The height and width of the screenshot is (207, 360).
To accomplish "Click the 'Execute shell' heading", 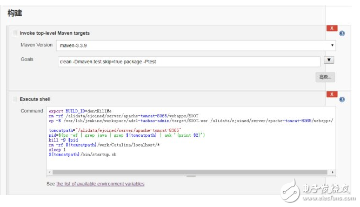I will click(35, 99).
